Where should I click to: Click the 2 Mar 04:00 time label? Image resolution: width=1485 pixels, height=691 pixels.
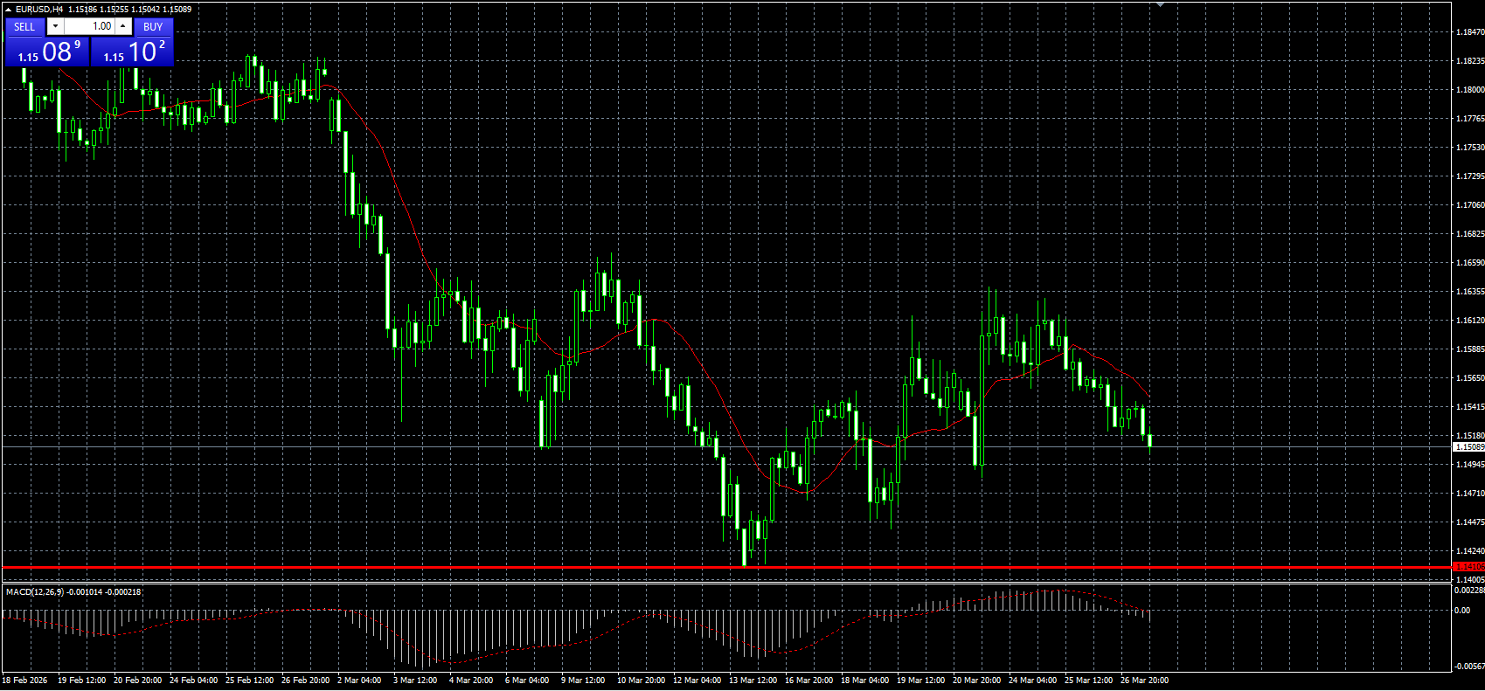(359, 681)
